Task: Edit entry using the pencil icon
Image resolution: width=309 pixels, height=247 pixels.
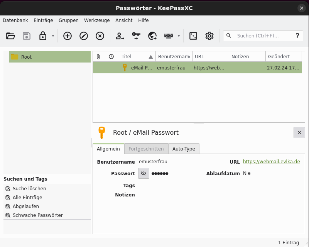Action: [x=84, y=36]
